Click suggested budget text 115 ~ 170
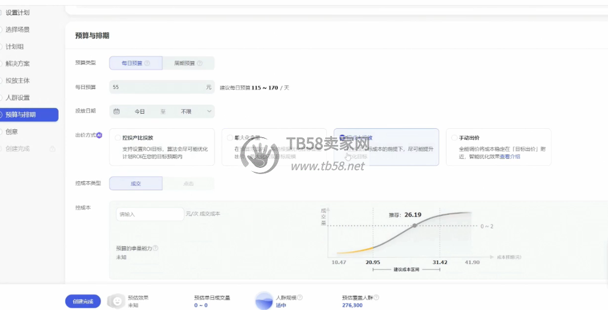608x310 pixels. 264,88
